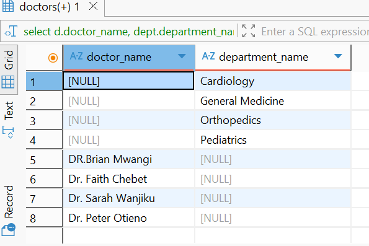Click the NULL department cell for Dr. Peter Otieno
This screenshot has width=369, height=246.
coord(273,217)
